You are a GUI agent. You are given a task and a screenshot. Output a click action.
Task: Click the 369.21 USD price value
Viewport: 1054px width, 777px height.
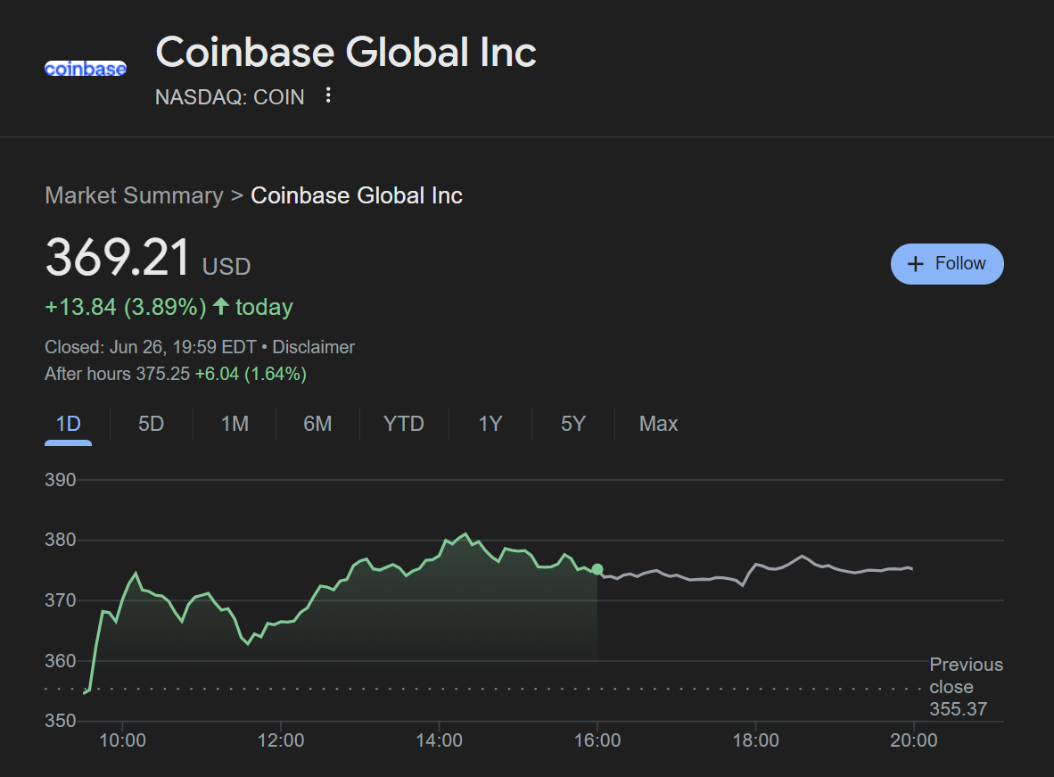click(x=119, y=259)
